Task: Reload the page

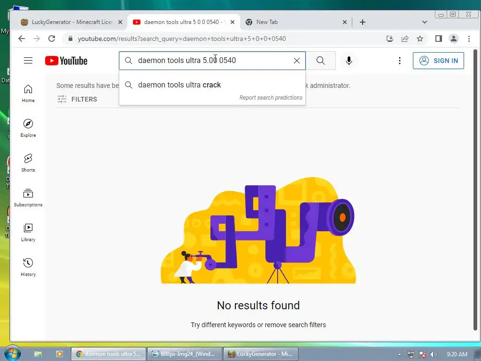Action: [52, 39]
